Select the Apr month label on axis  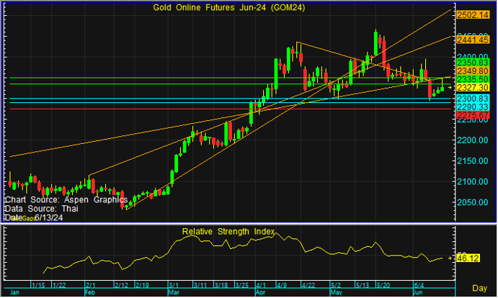[260, 292]
